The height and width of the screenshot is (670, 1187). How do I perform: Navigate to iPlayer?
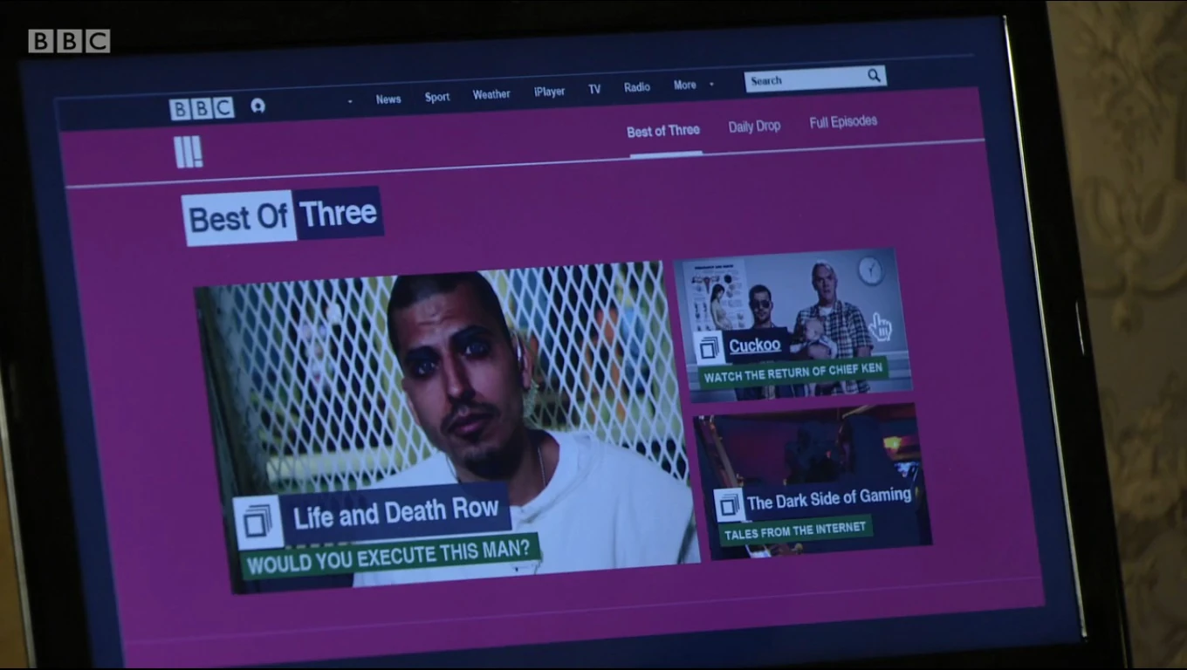(x=549, y=92)
